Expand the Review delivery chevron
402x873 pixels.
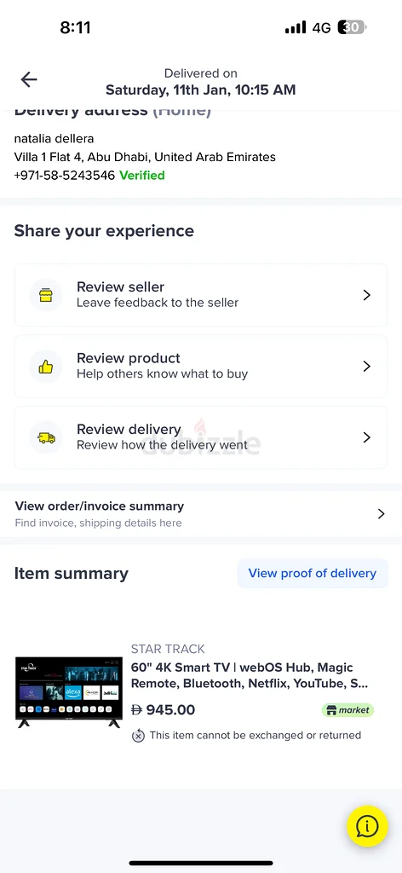point(366,437)
